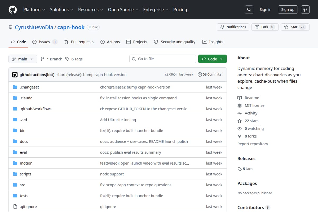Open the green Code dropdown button
Screen dimensions: 318x212
[213, 59]
